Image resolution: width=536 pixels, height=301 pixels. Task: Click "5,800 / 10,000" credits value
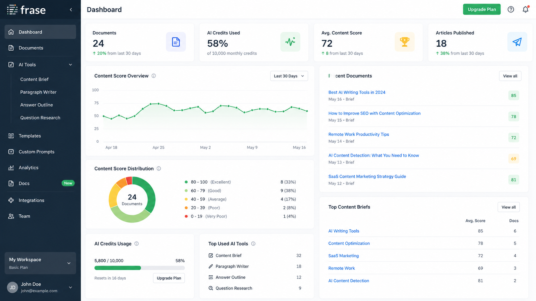pyautogui.click(x=109, y=261)
